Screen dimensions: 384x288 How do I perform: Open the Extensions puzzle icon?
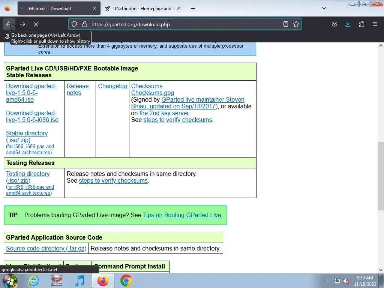tap(361, 24)
